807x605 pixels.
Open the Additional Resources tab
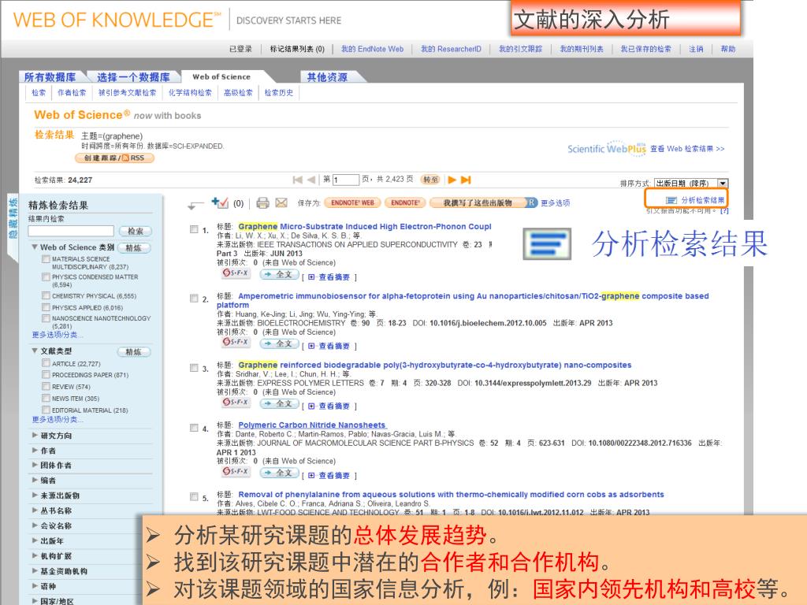click(327, 77)
